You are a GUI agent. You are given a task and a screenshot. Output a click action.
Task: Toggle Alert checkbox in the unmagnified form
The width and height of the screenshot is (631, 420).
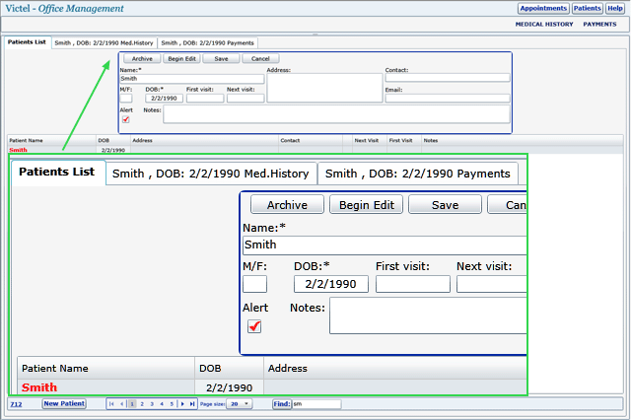click(125, 119)
